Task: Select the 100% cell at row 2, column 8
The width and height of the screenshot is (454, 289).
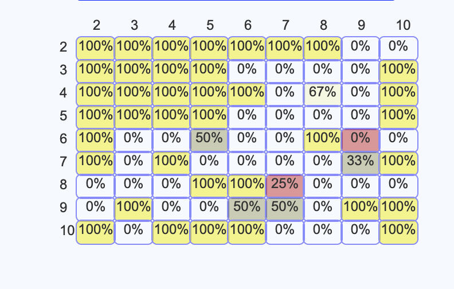Action: [x=323, y=48]
